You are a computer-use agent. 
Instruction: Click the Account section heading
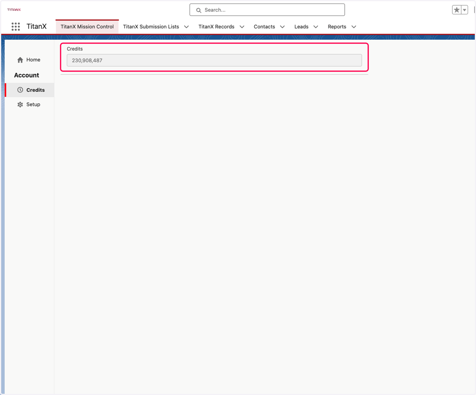coord(27,75)
